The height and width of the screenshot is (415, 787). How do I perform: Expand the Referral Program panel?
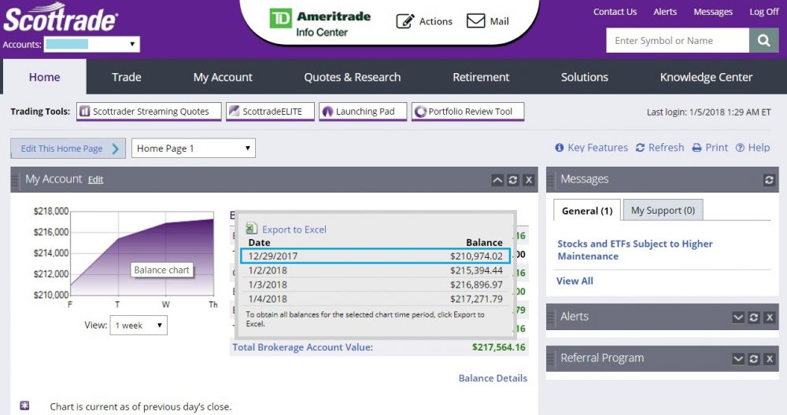point(738,358)
